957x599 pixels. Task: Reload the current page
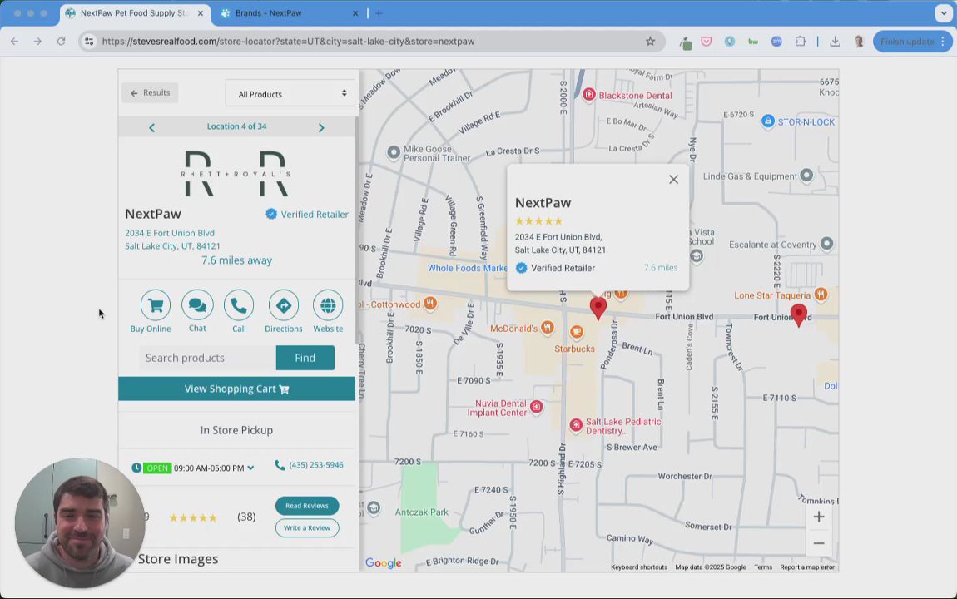pos(61,42)
